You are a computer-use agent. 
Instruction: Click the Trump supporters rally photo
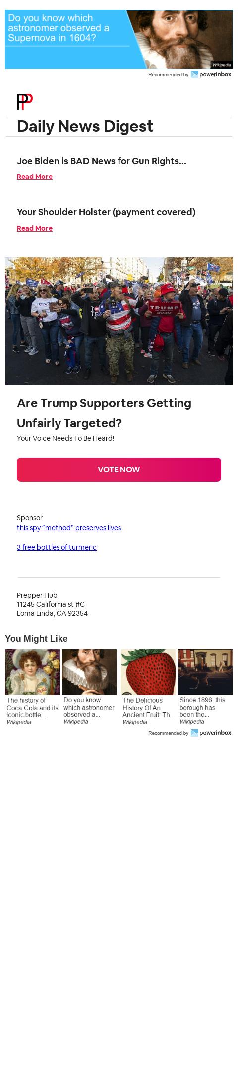[x=119, y=321]
